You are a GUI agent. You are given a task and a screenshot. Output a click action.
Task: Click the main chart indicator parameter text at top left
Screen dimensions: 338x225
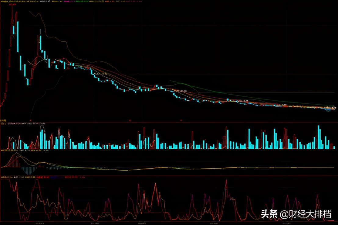click(x=20, y=1)
